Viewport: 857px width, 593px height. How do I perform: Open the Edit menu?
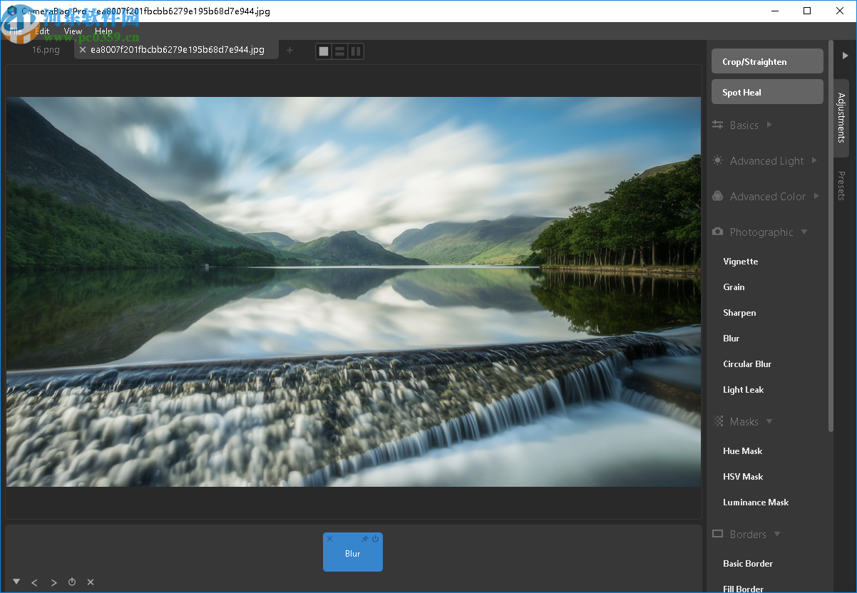click(43, 31)
